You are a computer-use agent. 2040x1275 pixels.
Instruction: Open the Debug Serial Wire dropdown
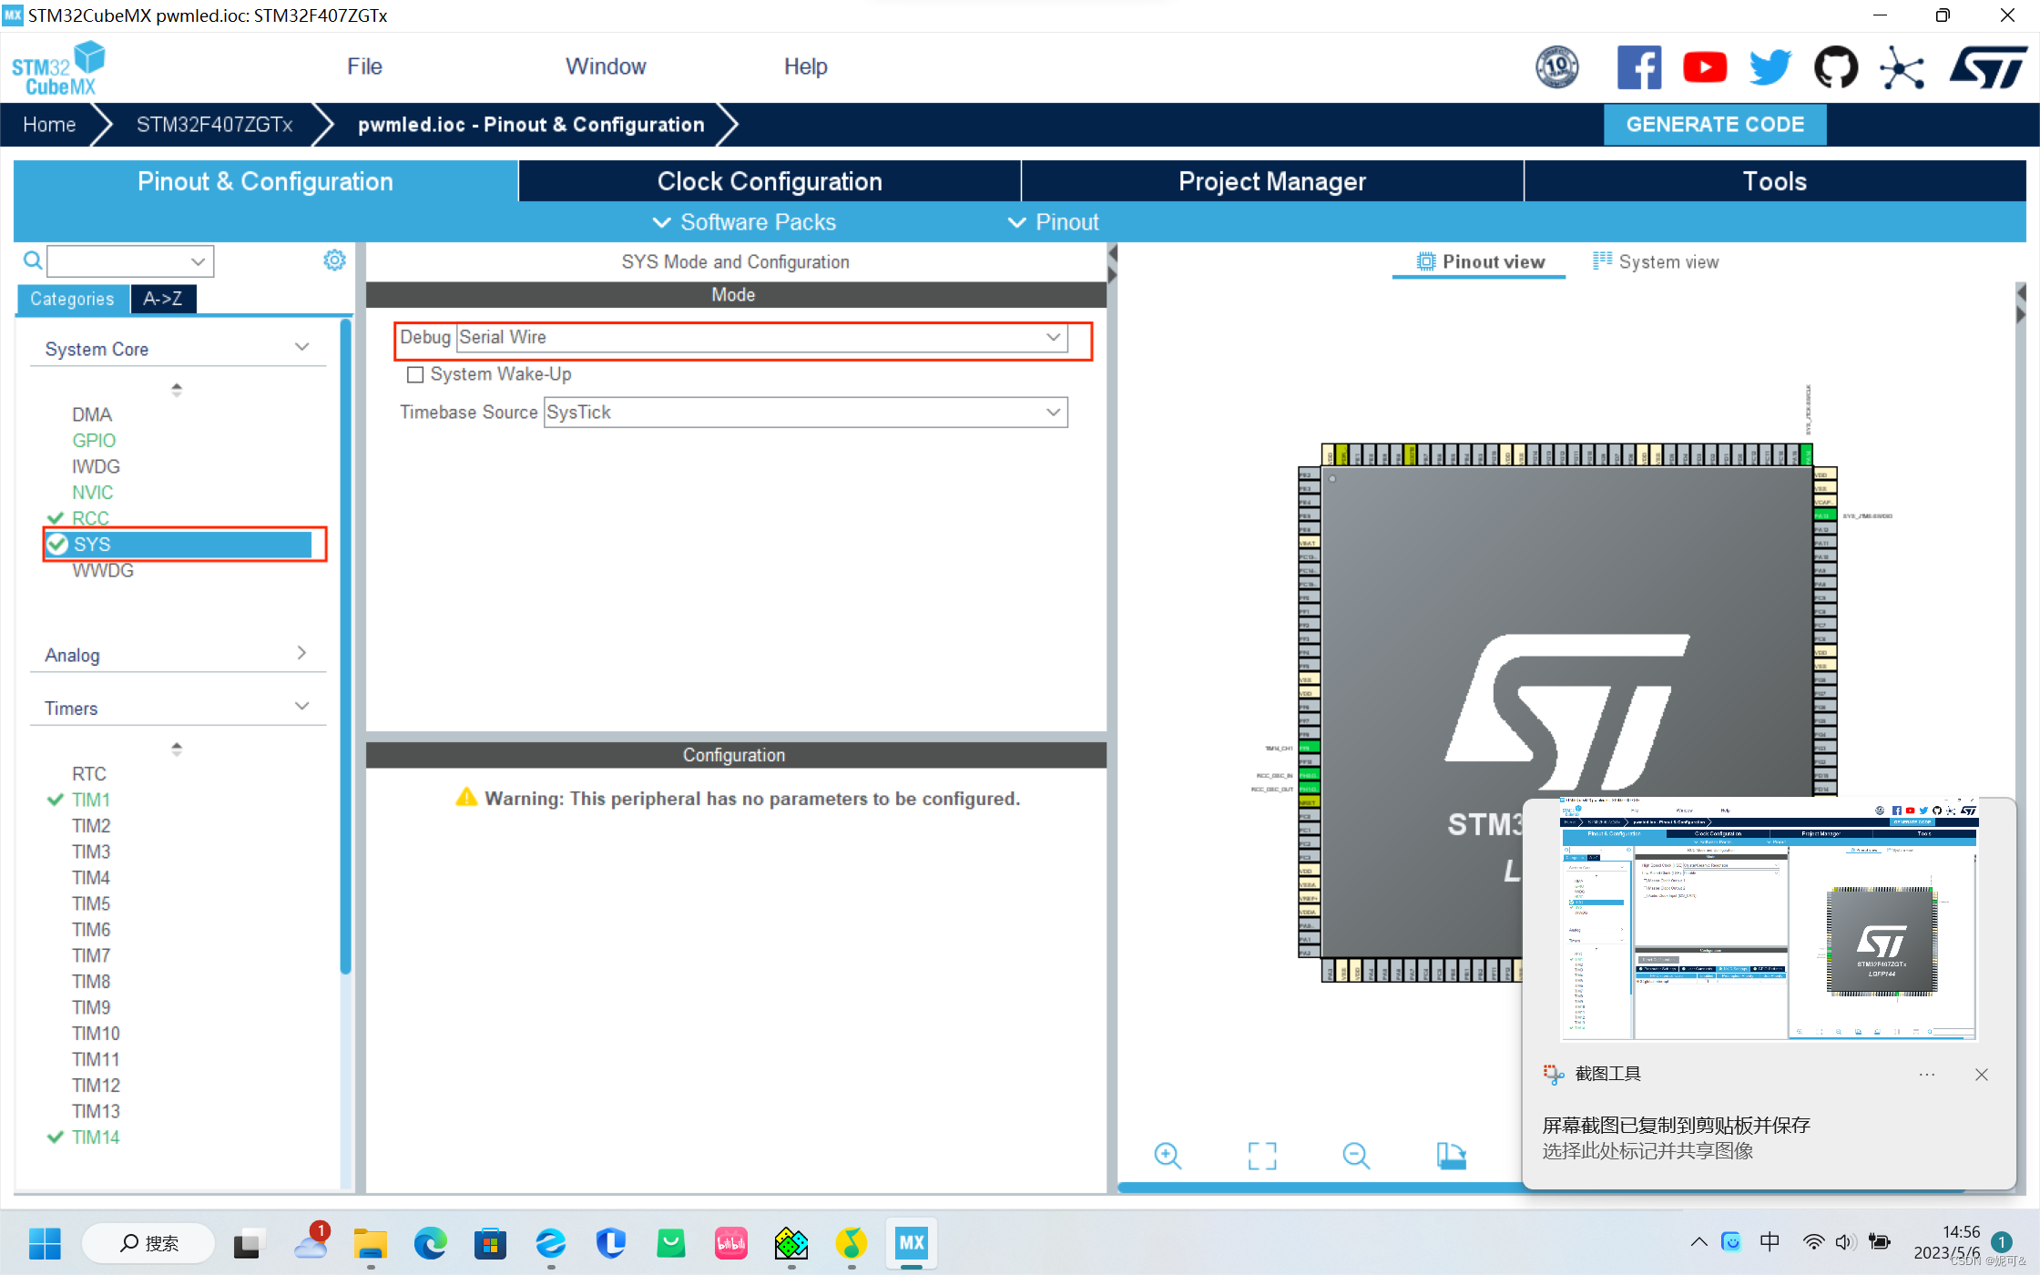(761, 337)
